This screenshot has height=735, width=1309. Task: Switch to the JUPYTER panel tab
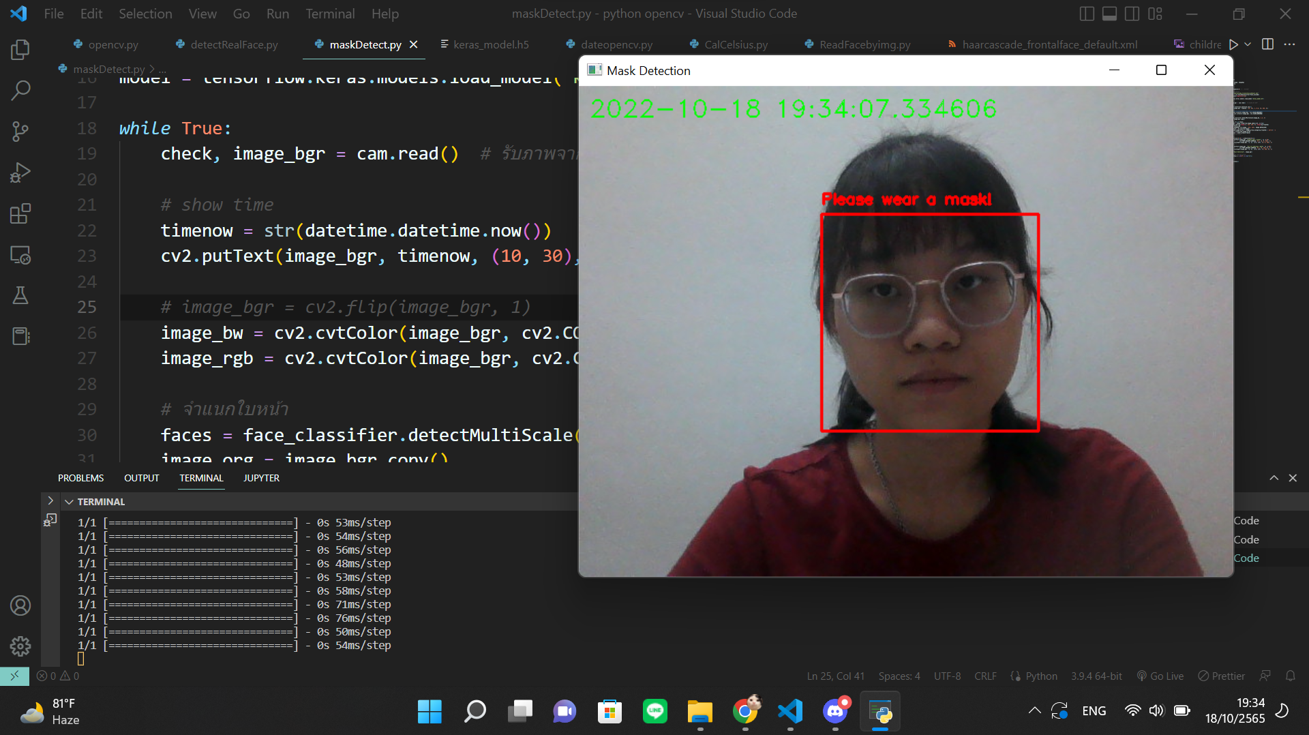(260, 478)
